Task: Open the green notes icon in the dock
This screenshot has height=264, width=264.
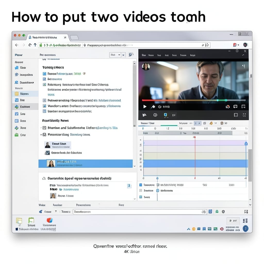Action: tap(31, 220)
